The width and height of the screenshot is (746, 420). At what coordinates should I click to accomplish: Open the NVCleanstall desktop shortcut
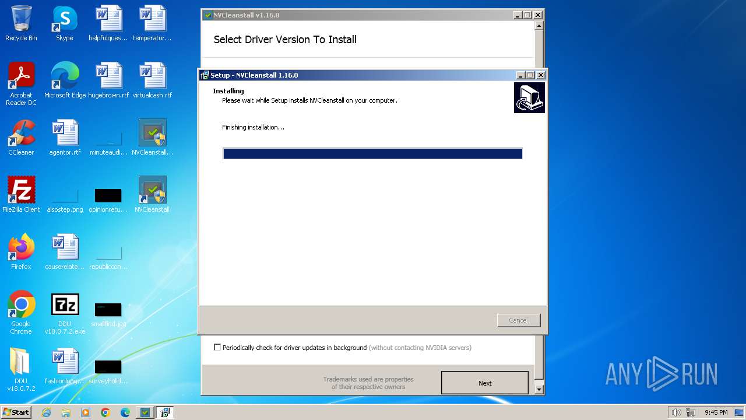pos(152,195)
